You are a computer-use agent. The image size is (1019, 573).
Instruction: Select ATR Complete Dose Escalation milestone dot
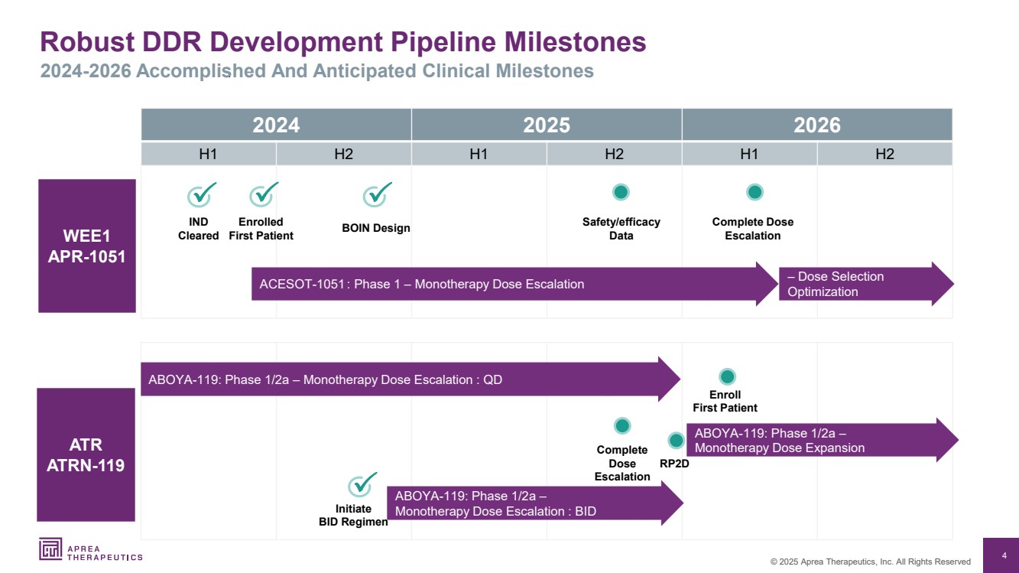pos(622,425)
